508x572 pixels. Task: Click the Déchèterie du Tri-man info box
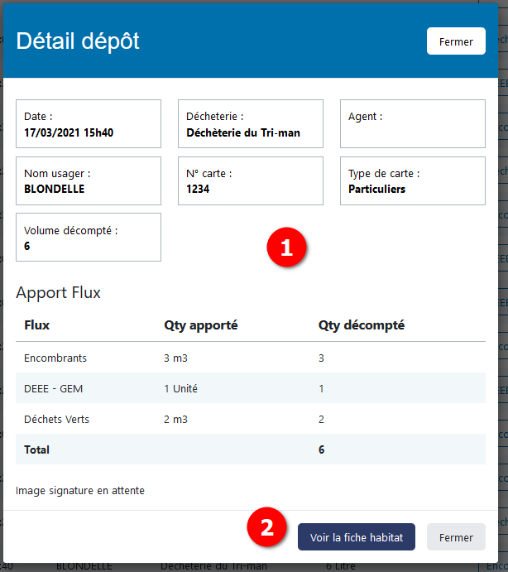(251, 124)
